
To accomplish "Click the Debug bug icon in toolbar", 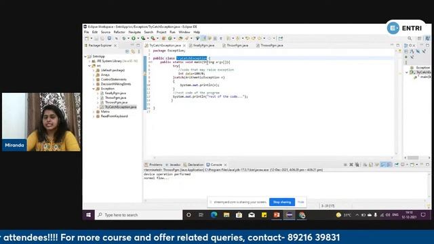I will (124, 38).
